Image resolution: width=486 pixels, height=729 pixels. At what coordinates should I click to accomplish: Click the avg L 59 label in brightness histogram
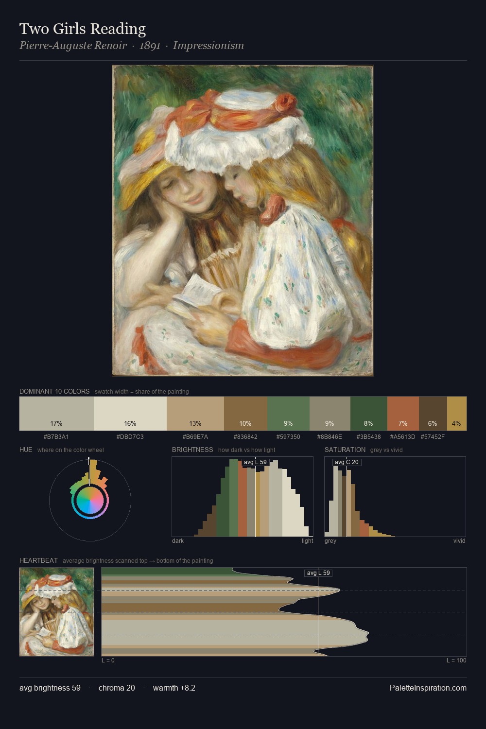point(255,462)
